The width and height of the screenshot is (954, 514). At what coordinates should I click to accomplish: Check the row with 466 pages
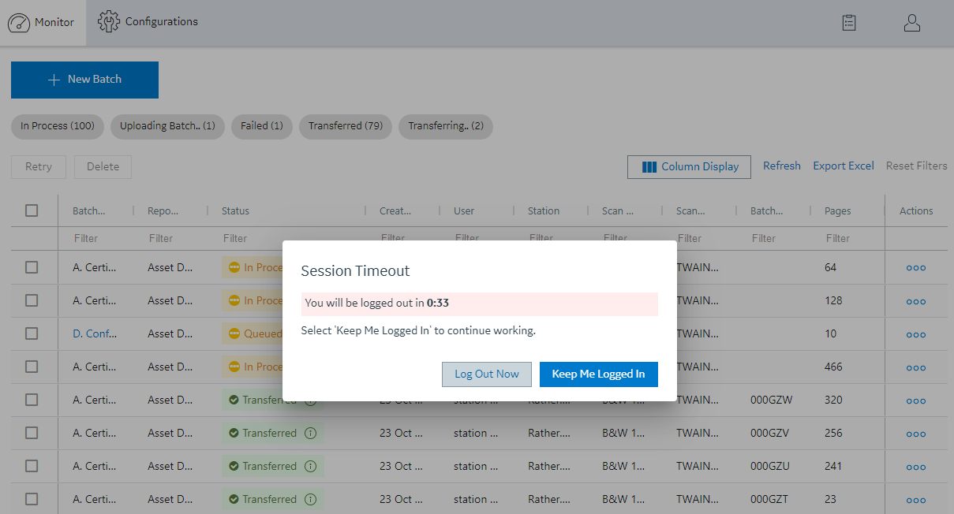[32, 367]
